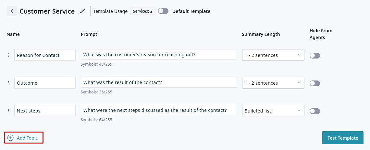370x150 pixels.
Task: Click the customer's reason for reaching out prompt
Action: [x=159, y=55]
